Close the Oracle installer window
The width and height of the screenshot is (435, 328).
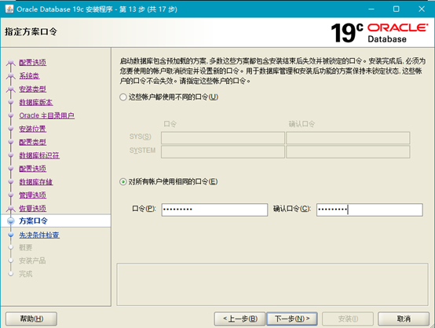tap(422, 9)
